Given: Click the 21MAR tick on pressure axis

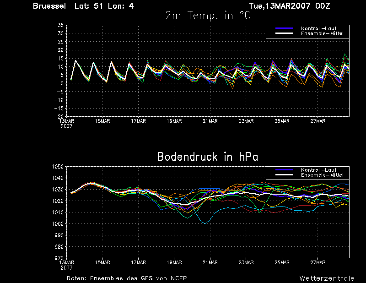Looking at the screenshot, I should coord(210,263).
